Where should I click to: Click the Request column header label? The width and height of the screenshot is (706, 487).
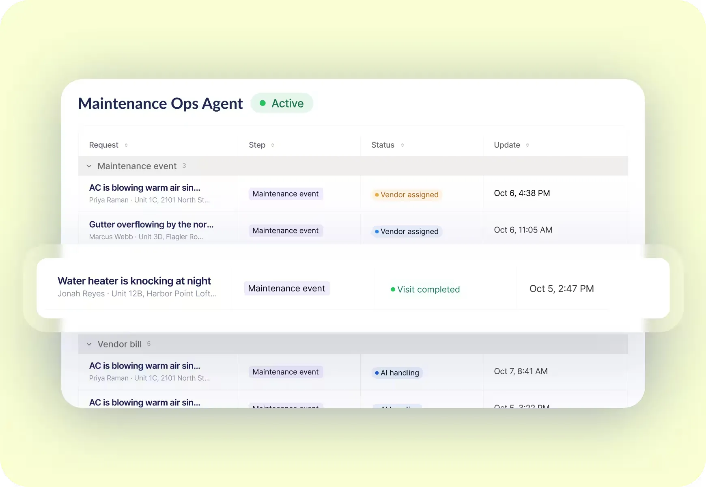[x=103, y=145]
